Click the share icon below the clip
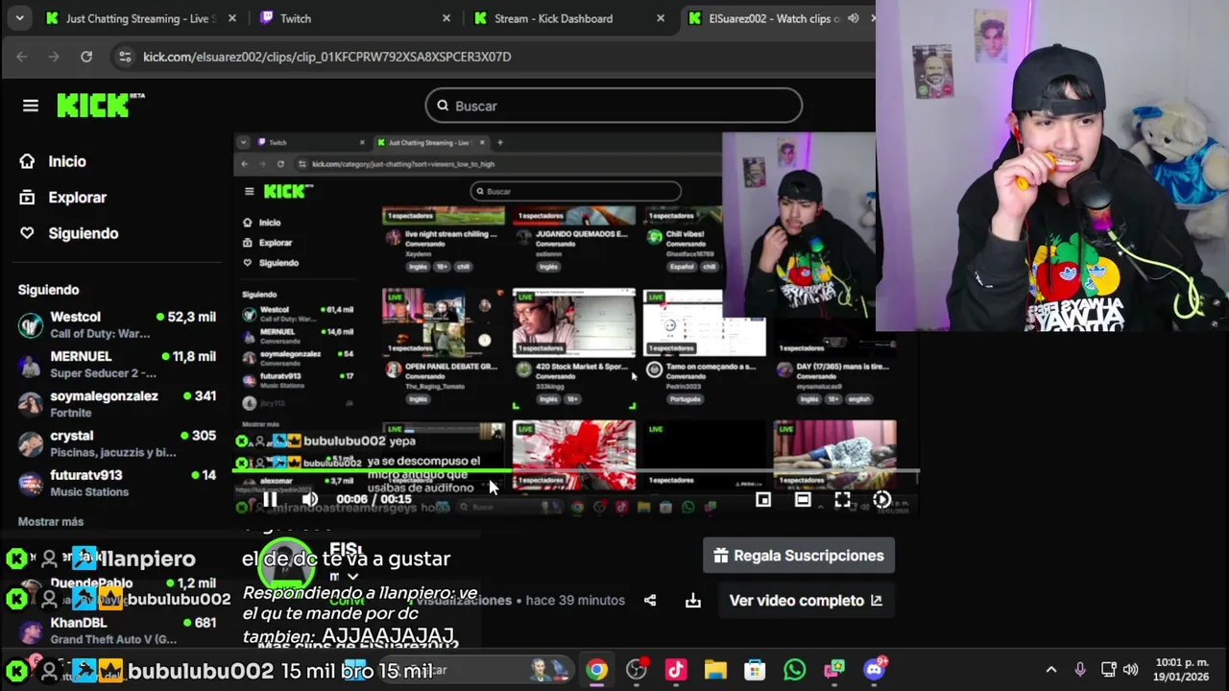This screenshot has height=691, width=1229. pos(650,601)
